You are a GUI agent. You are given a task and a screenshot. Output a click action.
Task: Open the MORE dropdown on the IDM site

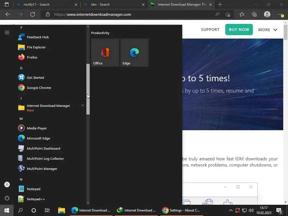click(268, 30)
